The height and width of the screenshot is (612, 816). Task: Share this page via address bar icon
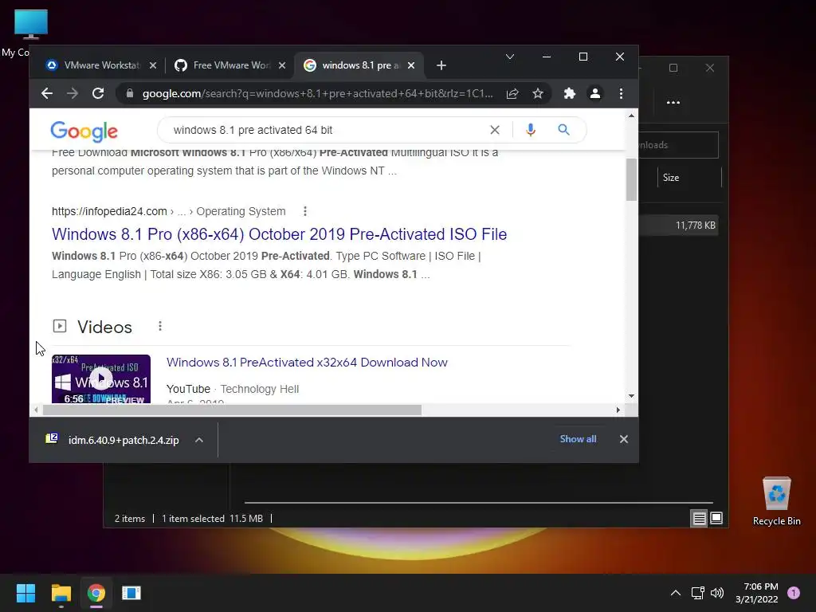(x=512, y=94)
